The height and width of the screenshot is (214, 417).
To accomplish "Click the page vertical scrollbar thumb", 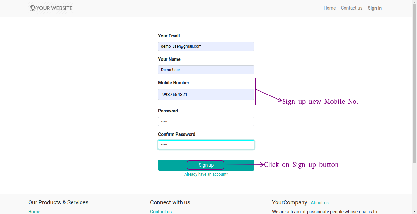I will click(x=414, y=83).
